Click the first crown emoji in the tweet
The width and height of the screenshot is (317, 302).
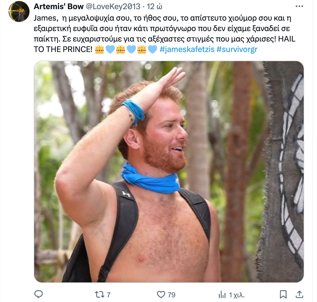(x=99, y=49)
